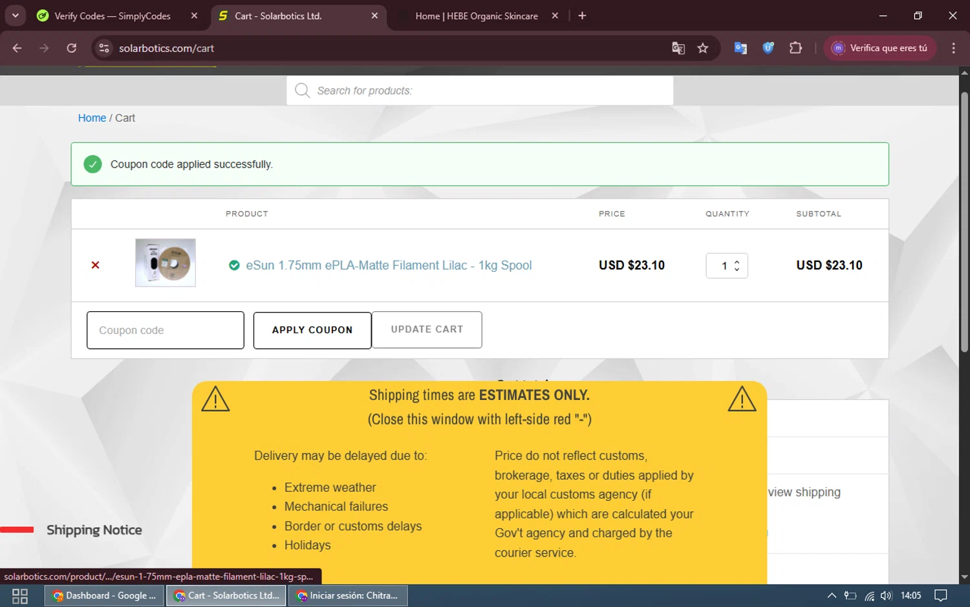Viewport: 970px width, 607px height.
Task: Open a new browser tab
Action: (x=582, y=16)
